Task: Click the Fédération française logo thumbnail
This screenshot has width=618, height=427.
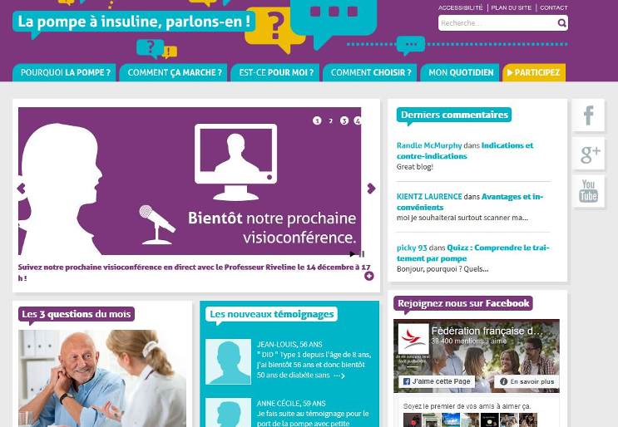Action: coord(413,339)
